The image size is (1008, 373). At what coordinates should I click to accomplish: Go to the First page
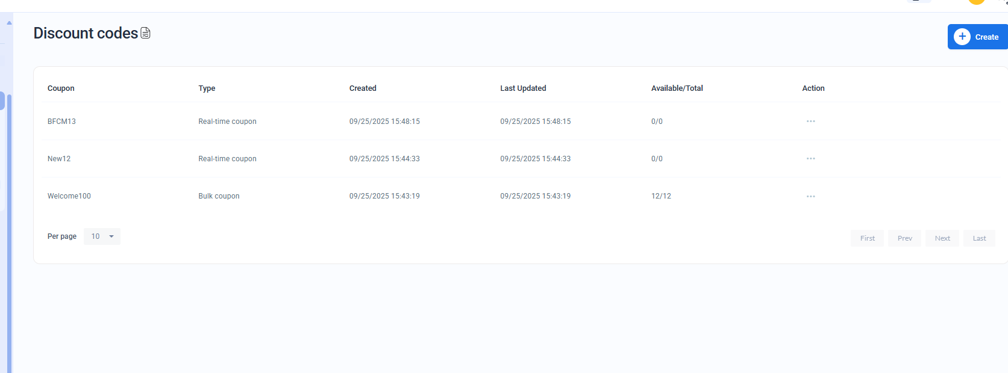point(867,238)
